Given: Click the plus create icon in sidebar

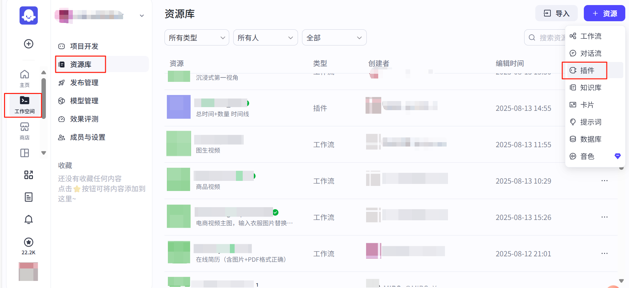Looking at the screenshot, I should pyautogui.click(x=29, y=44).
